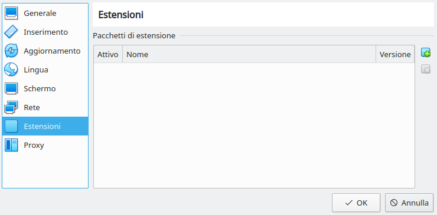The width and height of the screenshot is (437, 215).
Task: Open the Inserimento settings section
Action: pyautogui.click(x=45, y=32)
